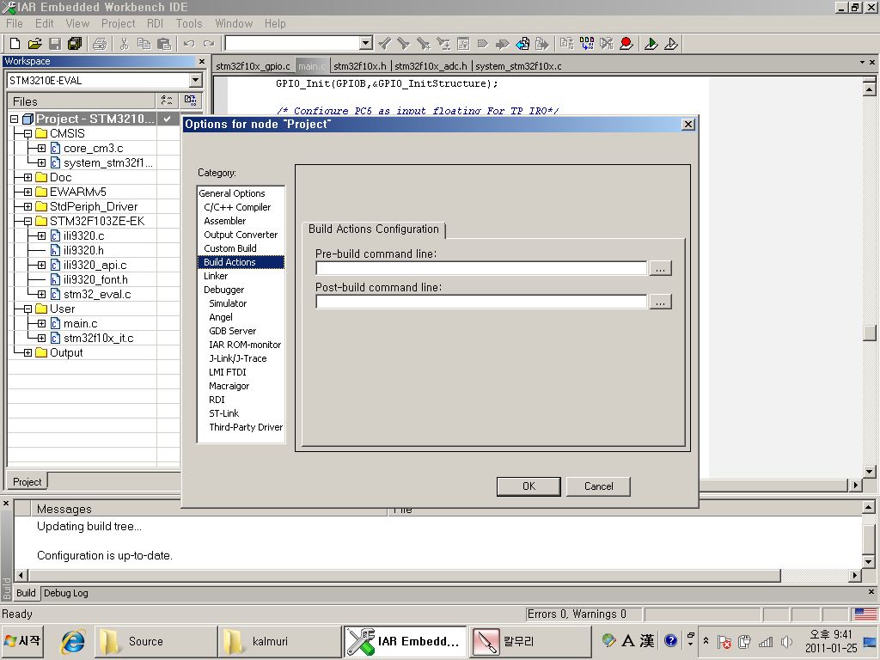Expand the Output folder node
The width and height of the screenshot is (880, 660).
(x=27, y=352)
